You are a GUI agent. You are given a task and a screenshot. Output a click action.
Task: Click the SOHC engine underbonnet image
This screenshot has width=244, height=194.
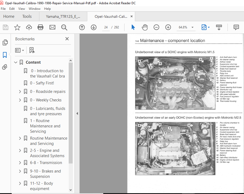(175, 83)
